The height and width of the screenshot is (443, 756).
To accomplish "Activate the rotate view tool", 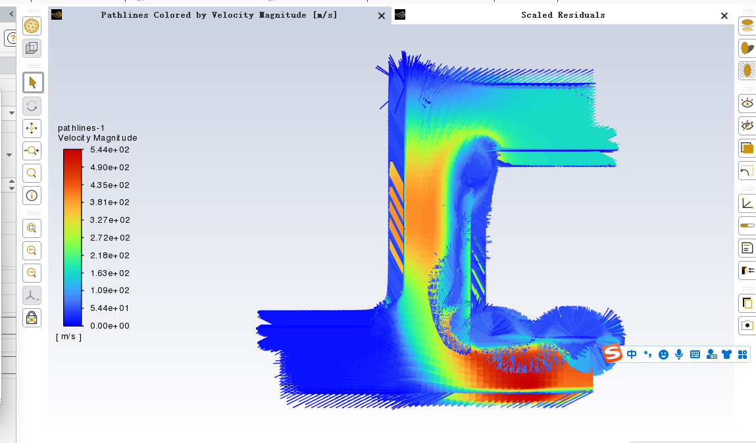I will coord(32,106).
